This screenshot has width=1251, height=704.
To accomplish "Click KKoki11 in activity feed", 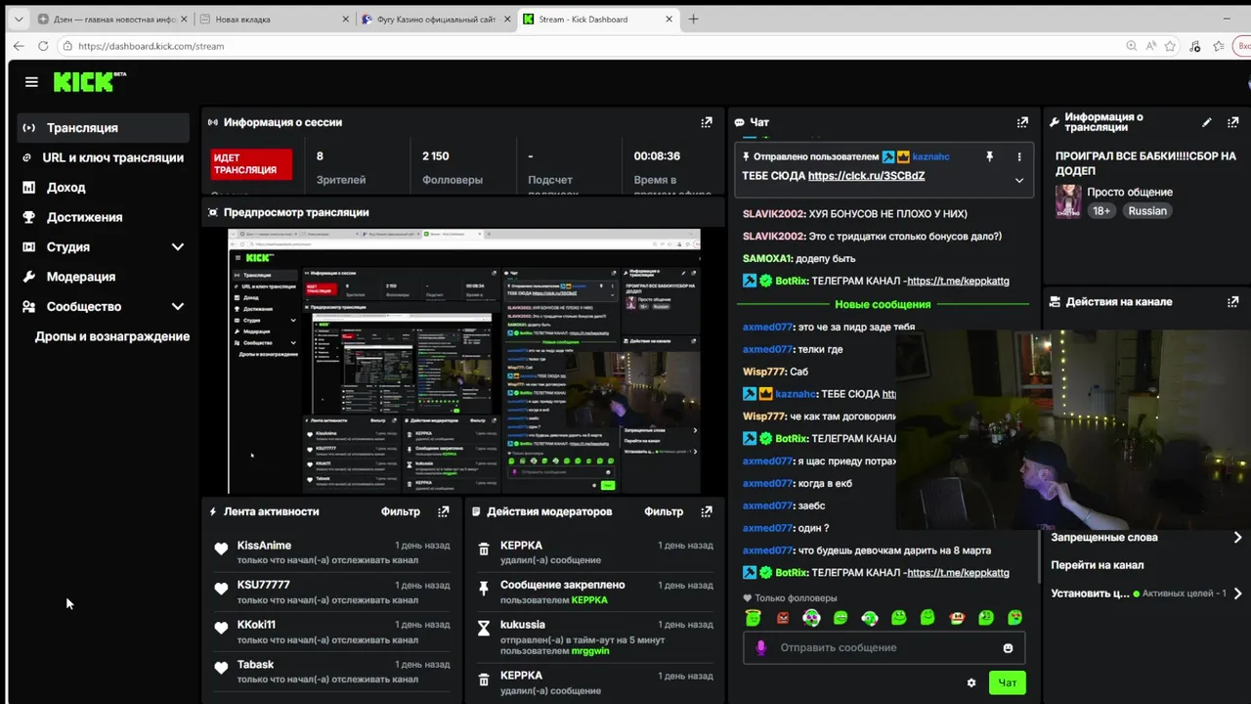I will pyautogui.click(x=256, y=625).
